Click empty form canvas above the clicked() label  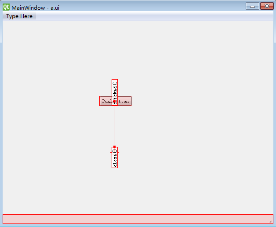tap(115, 53)
